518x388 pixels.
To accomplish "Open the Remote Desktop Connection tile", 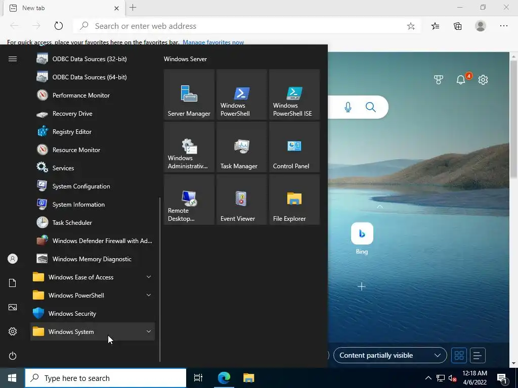I will coord(189,200).
